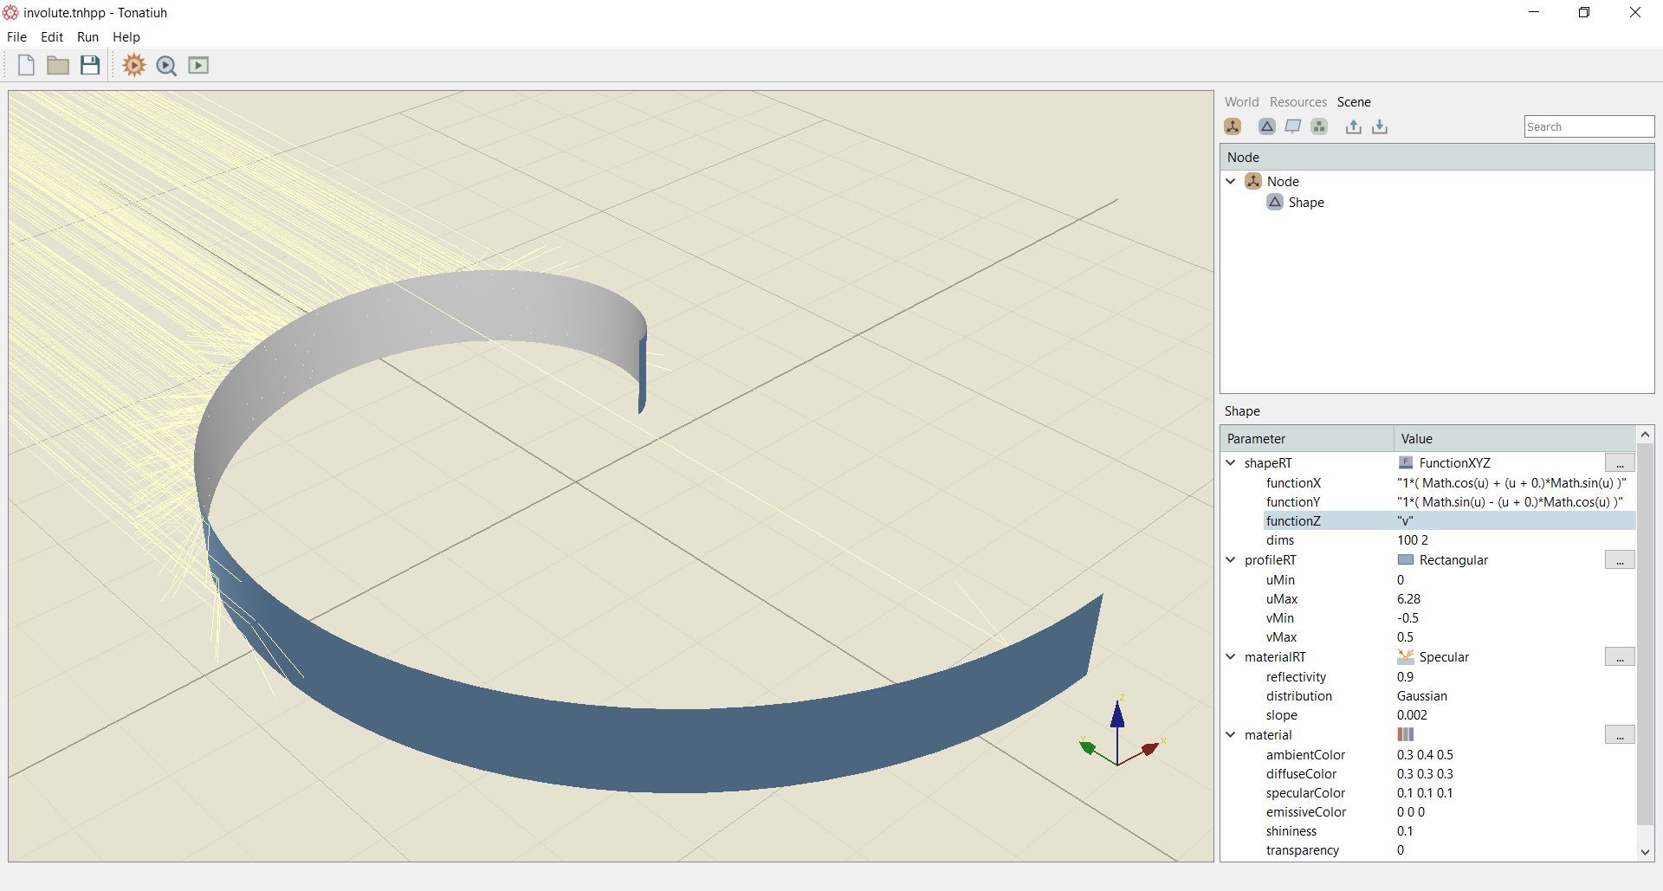This screenshot has height=891, width=1663.
Task: Open the Edit menu
Action: point(52,36)
